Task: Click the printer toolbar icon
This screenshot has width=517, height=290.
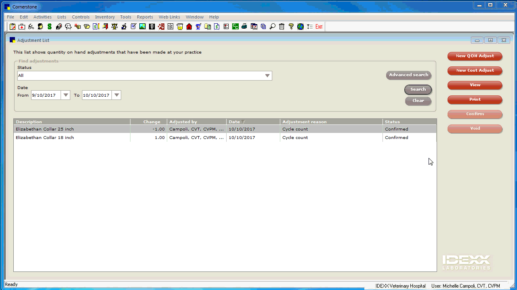Action: click(244, 27)
